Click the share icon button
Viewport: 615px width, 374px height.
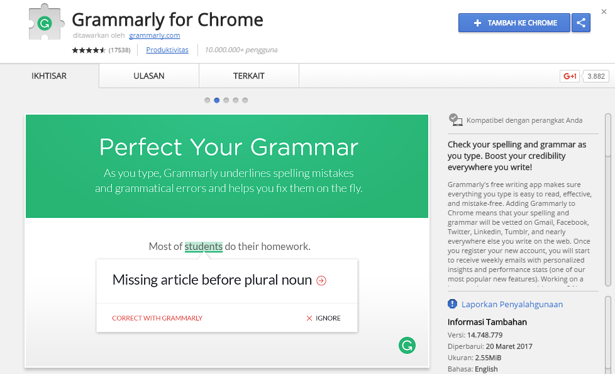point(581,23)
